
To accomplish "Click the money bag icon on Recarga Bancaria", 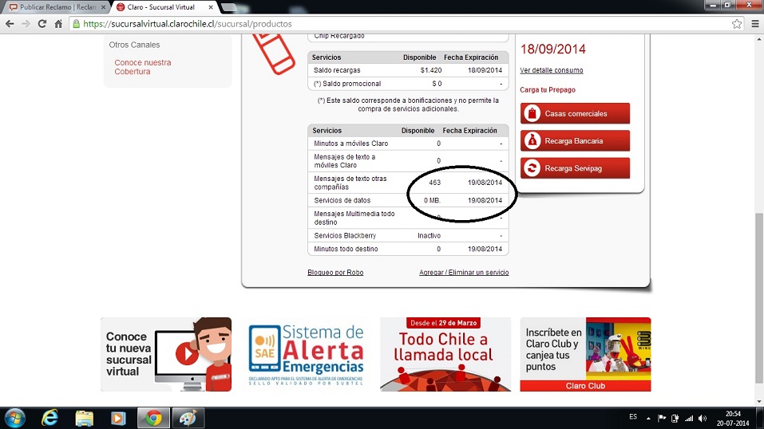I will 532,140.
